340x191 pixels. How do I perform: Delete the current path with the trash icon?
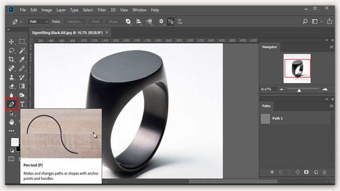tap(324, 172)
